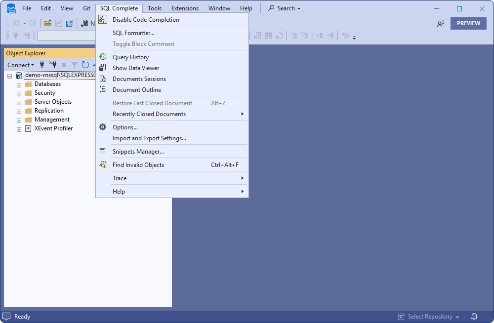Screen dimensions: 494x323
Task: Open the Tools menu
Action: coord(155,8)
